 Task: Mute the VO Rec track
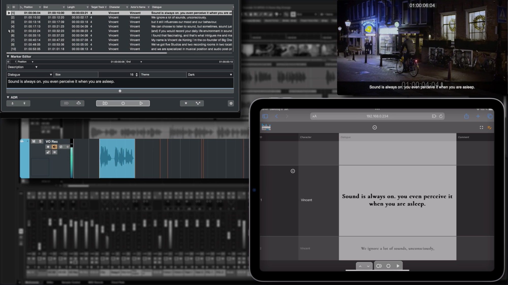[x=34, y=141]
